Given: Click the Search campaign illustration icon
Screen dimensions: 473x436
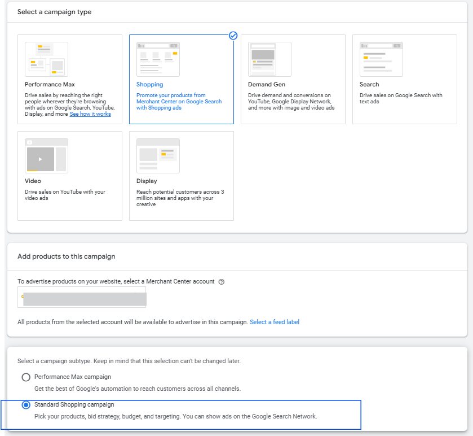Looking at the screenshot, I should click(x=381, y=59).
